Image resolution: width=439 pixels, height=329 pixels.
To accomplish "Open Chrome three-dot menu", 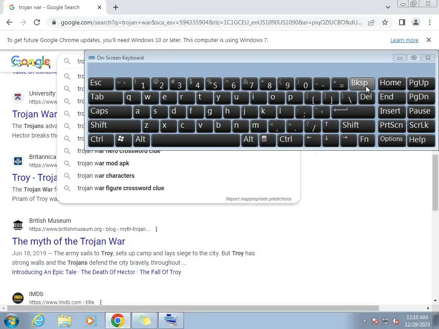I will click(430, 22).
